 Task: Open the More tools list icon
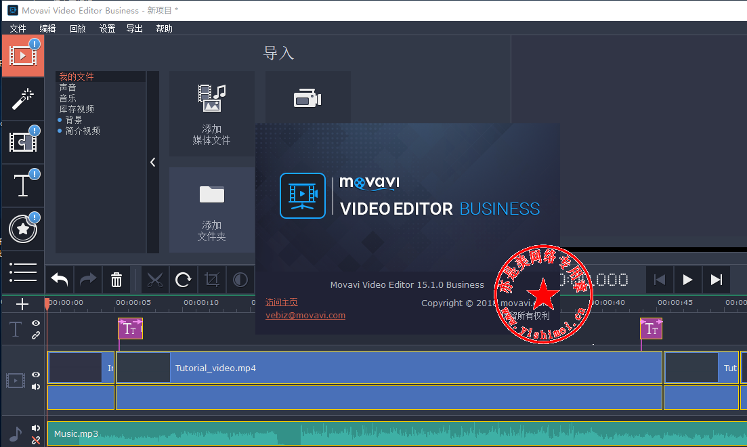(23, 272)
